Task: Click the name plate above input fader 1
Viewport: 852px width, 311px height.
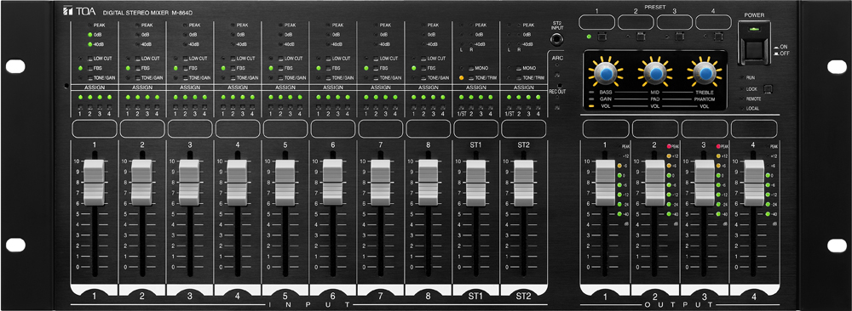Action: click(94, 129)
